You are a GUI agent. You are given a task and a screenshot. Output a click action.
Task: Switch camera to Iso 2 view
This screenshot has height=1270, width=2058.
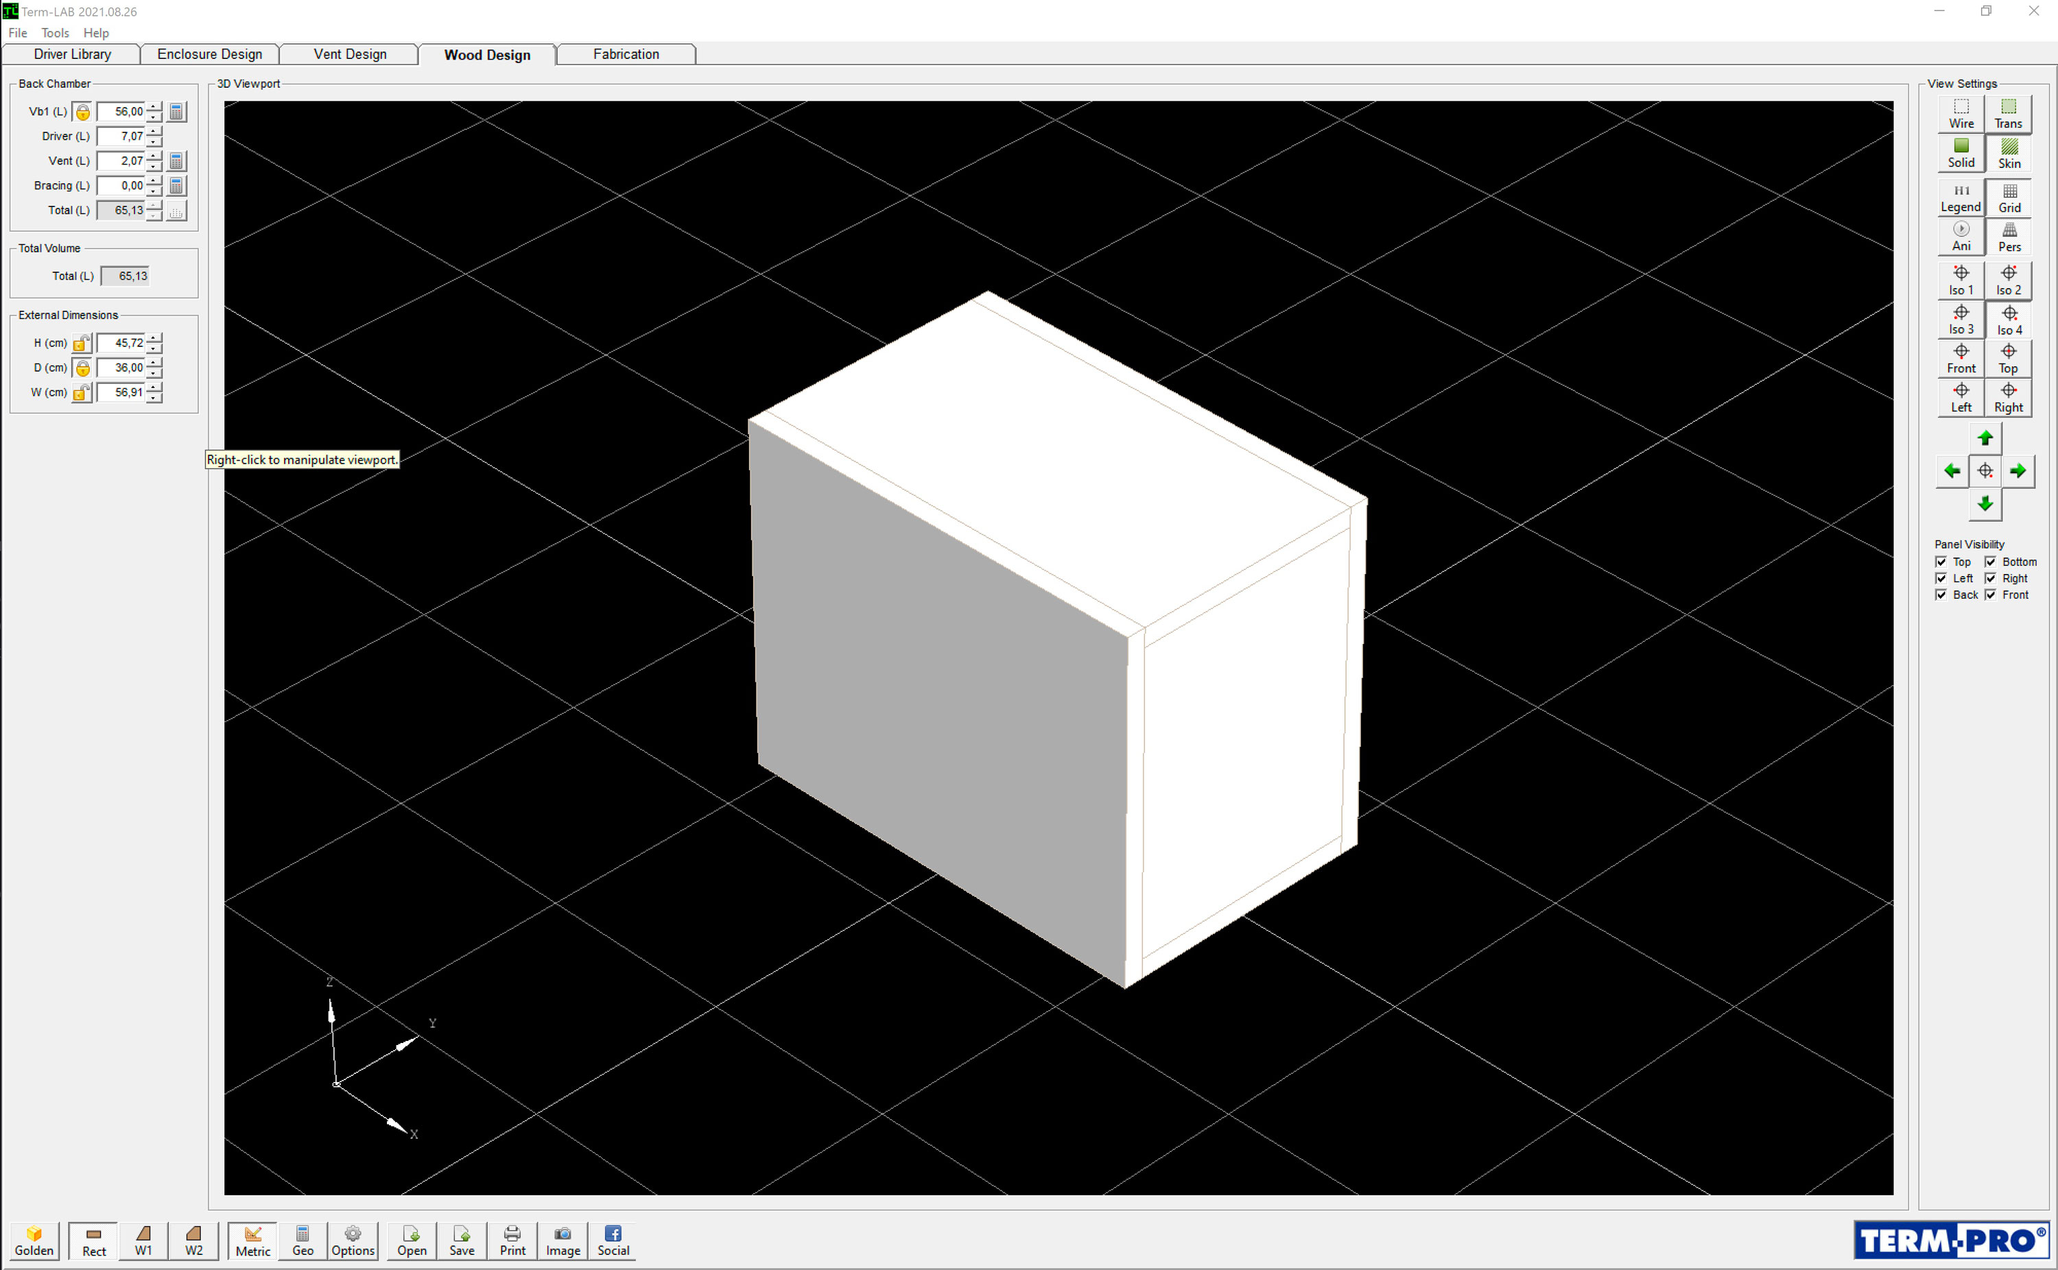click(2009, 280)
